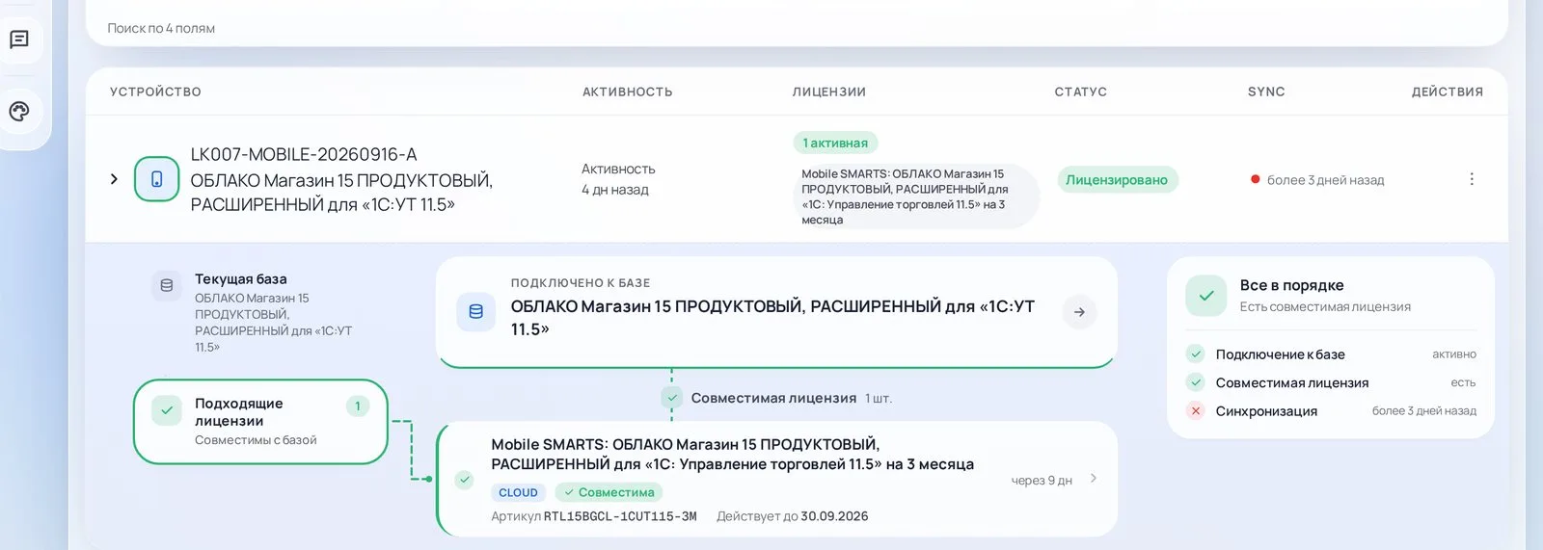Screen dimensions: 1543x550
Task: Sort by the SYNC column header
Action: coord(1266,92)
